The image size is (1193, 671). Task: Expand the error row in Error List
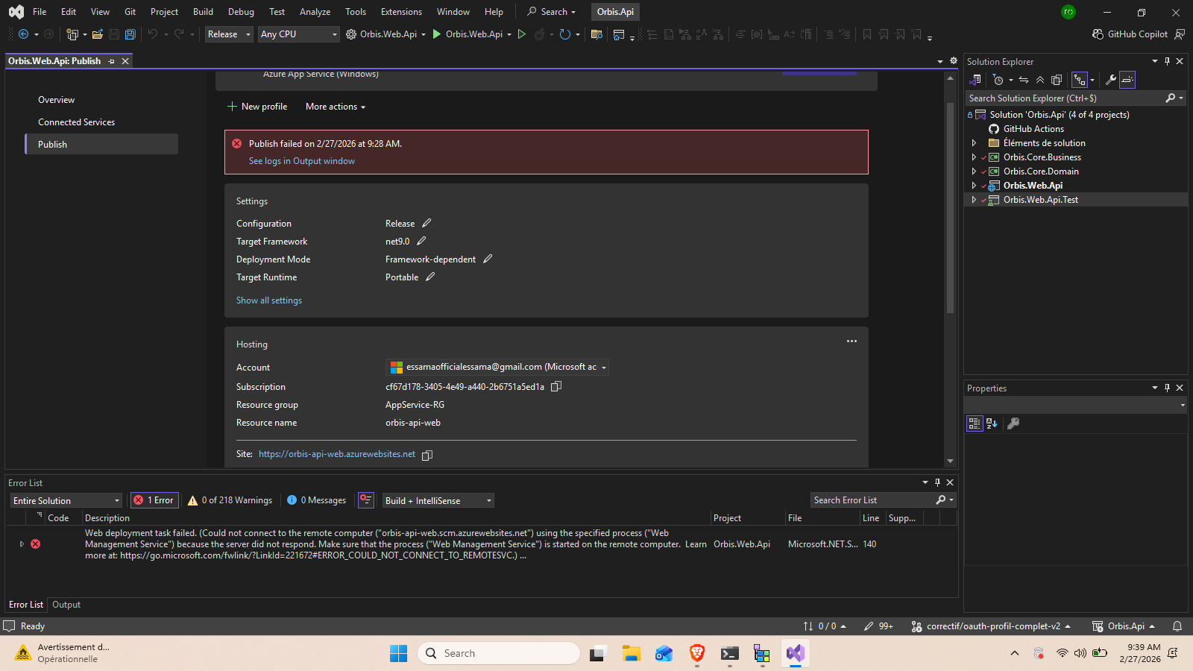22,544
